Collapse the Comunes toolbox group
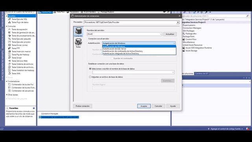The image size is (252, 142). click(7, 26)
